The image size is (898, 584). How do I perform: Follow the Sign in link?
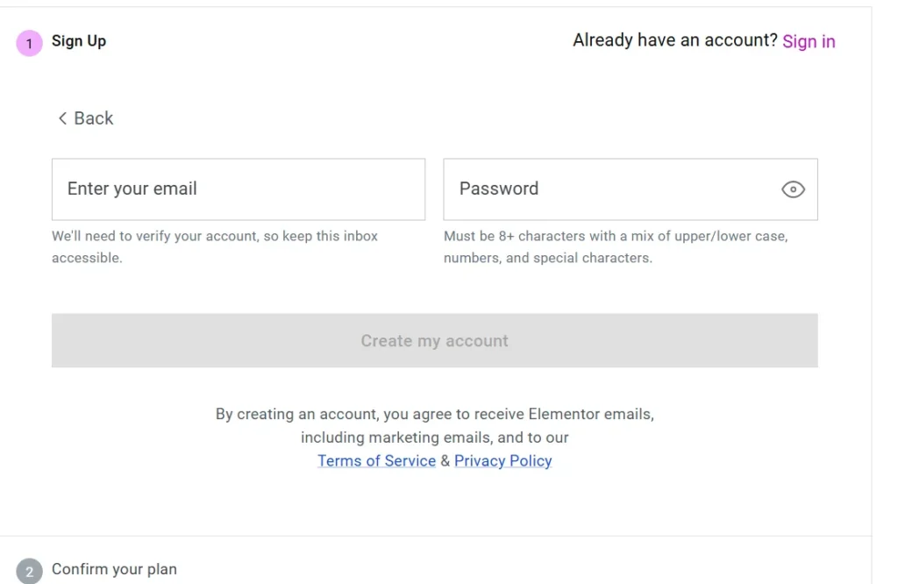[809, 41]
